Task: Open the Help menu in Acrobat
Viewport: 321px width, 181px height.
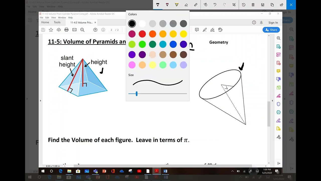Action: click(x=70, y=18)
